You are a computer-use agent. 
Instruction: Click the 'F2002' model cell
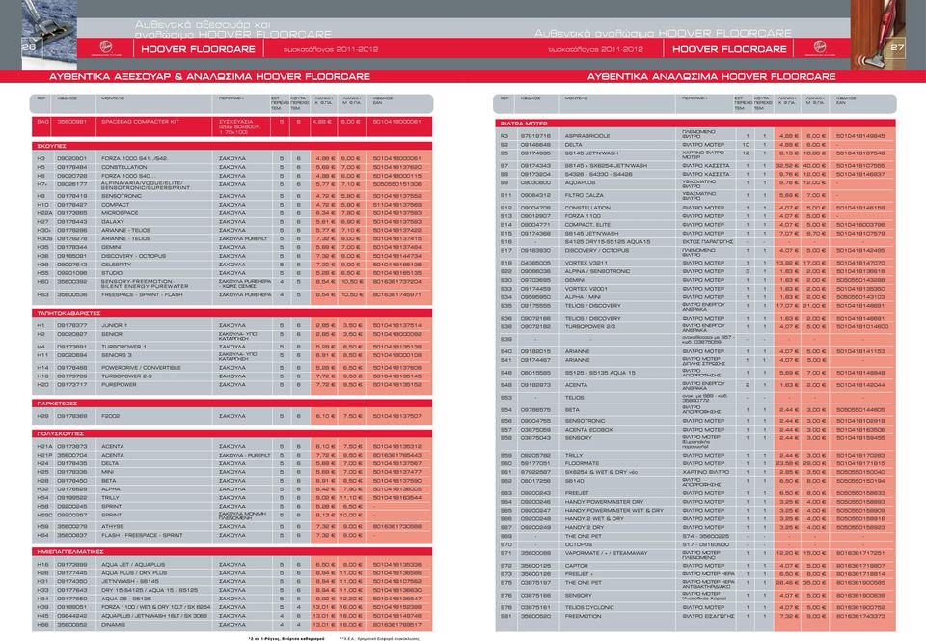pyautogui.click(x=110, y=416)
